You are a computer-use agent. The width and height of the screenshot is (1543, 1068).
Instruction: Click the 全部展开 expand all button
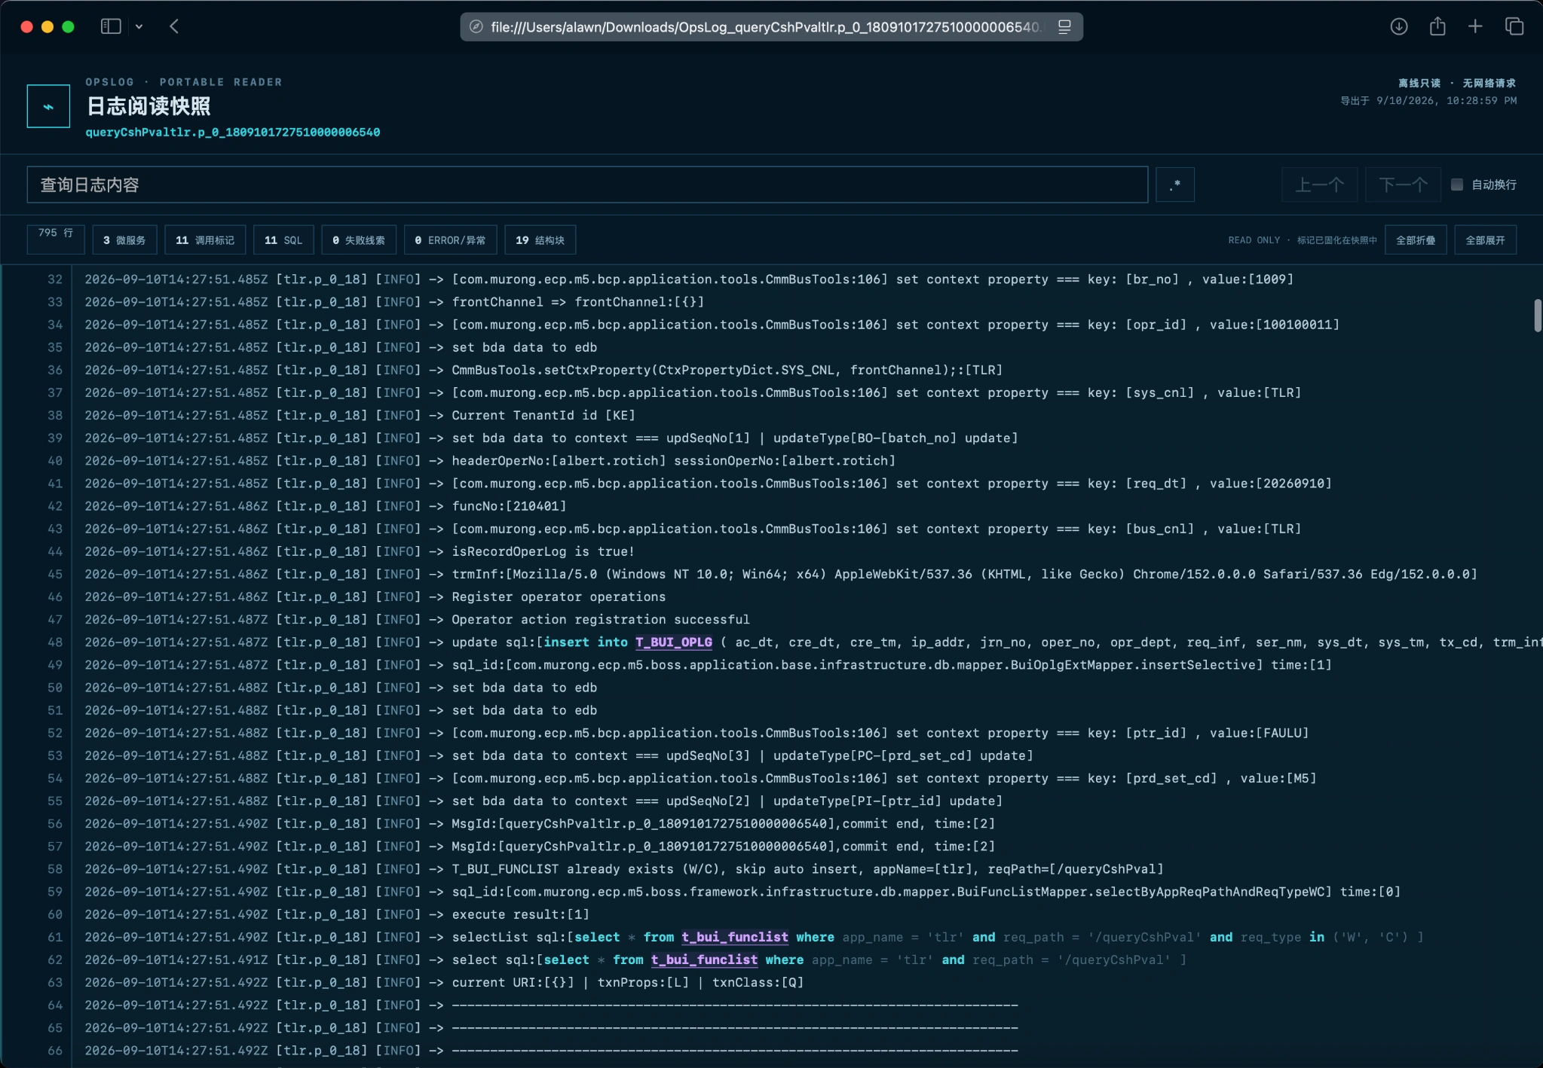[x=1485, y=240]
